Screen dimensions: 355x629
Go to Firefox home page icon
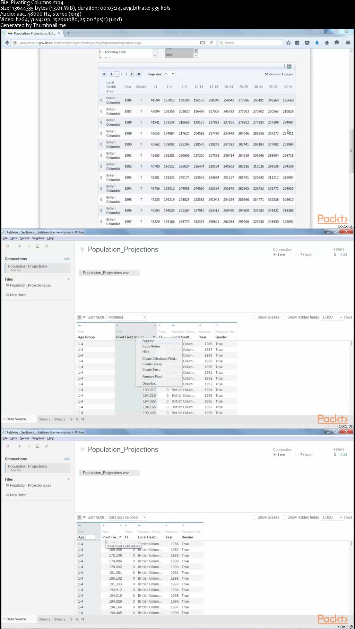(x=327, y=43)
